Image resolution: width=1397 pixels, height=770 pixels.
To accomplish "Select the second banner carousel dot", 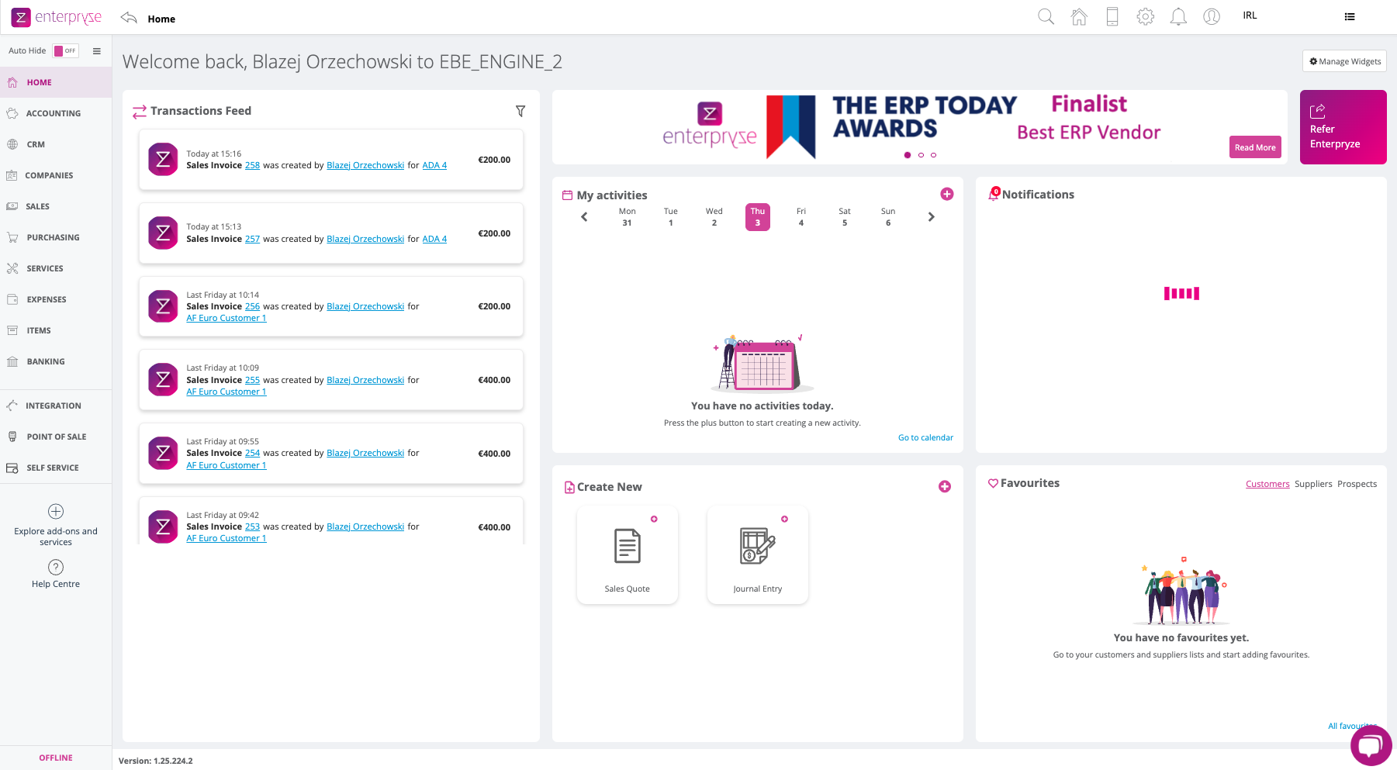I will click(921, 155).
